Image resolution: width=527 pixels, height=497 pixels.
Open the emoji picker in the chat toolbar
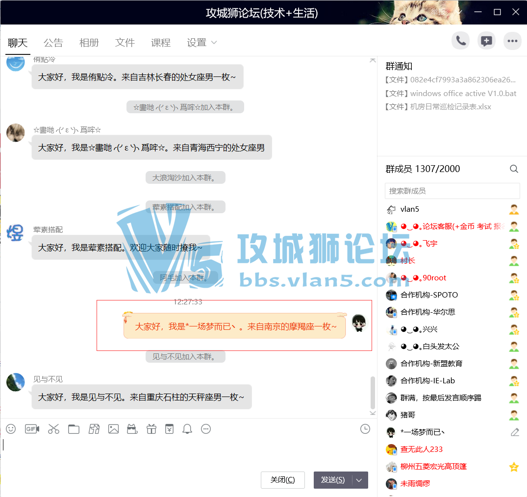pyautogui.click(x=11, y=429)
